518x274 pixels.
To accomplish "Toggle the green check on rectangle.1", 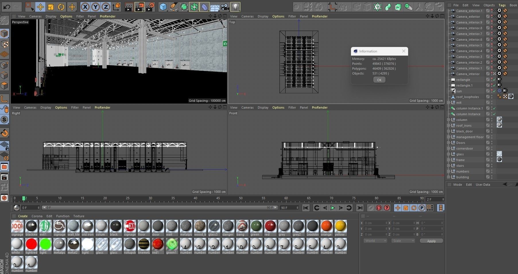I will click(494, 85).
